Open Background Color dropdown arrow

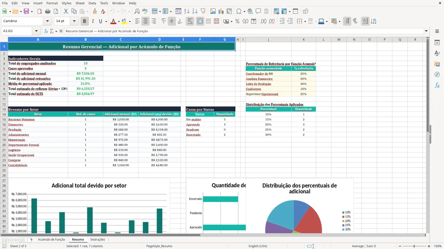[x=129, y=21]
